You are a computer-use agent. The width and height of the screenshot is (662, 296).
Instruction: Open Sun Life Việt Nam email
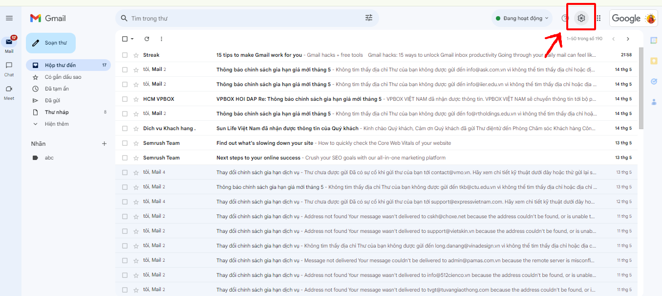(287, 129)
